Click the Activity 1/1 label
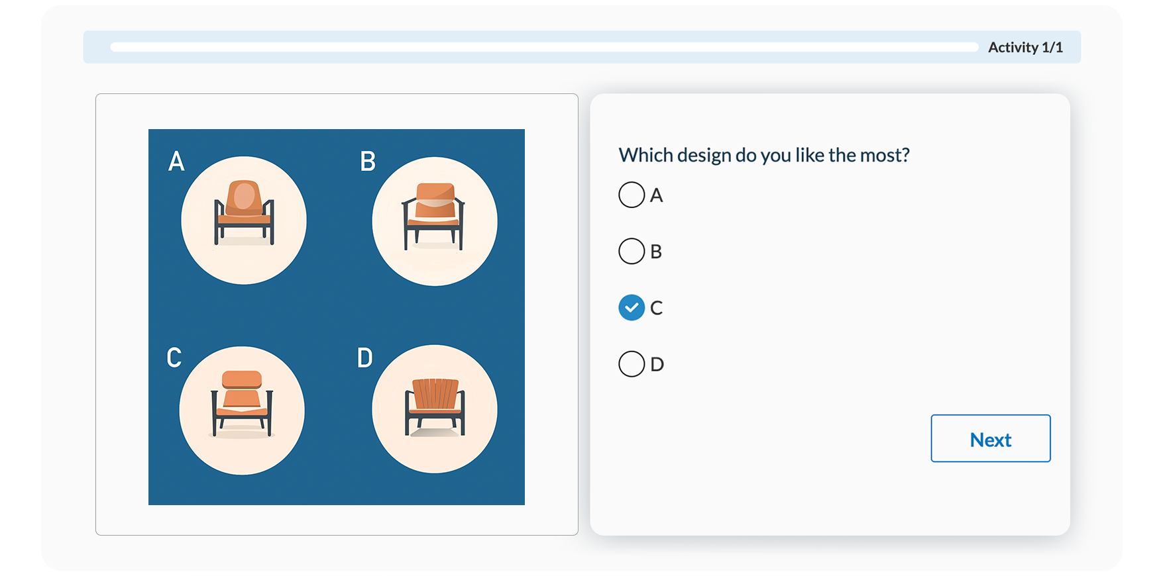This screenshot has height=576, width=1165. (1025, 48)
